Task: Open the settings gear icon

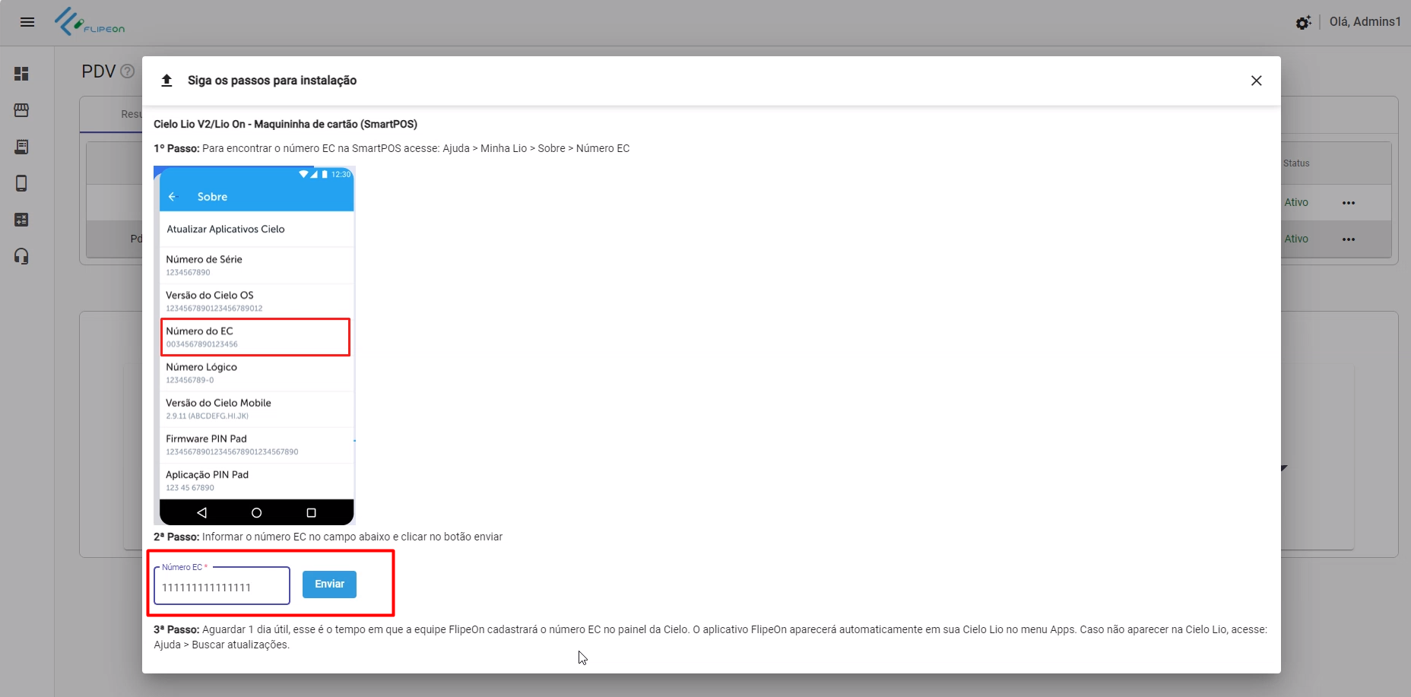Action: coord(1303,23)
